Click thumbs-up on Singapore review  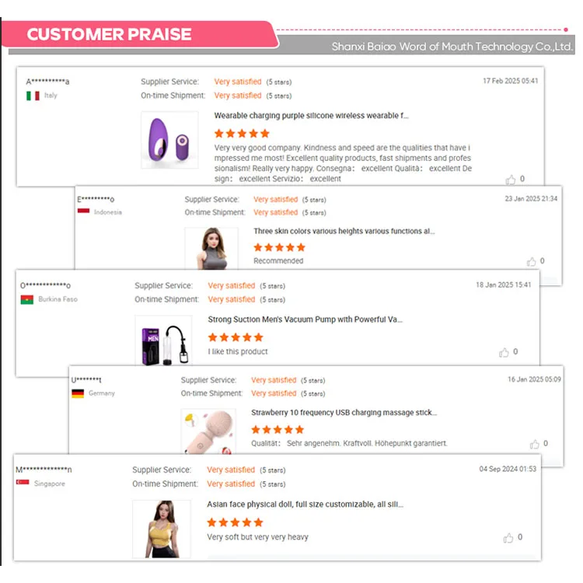click(x=508, y=537)
